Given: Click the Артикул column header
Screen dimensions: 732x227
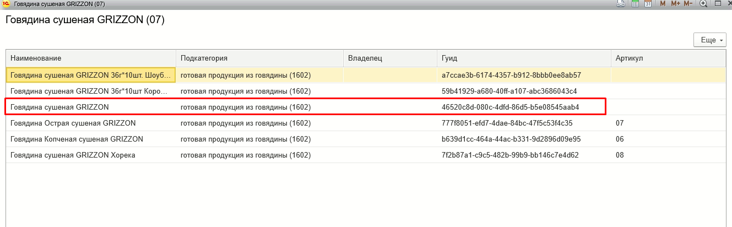Looking at the screenshot, I should [x=668, y=58].
